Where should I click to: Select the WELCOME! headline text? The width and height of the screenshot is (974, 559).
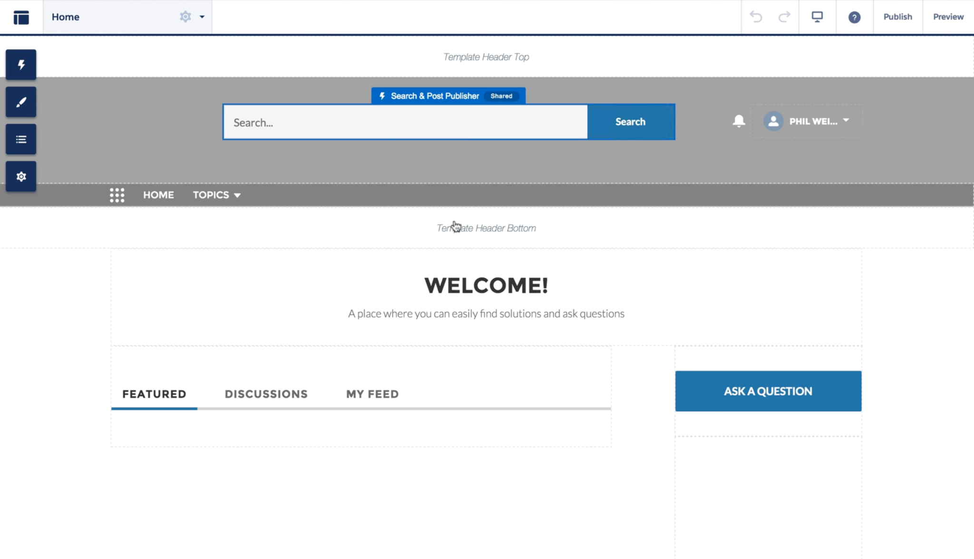[x=486, y=286]
